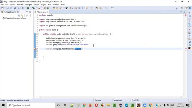Open the Window menu

56,4
